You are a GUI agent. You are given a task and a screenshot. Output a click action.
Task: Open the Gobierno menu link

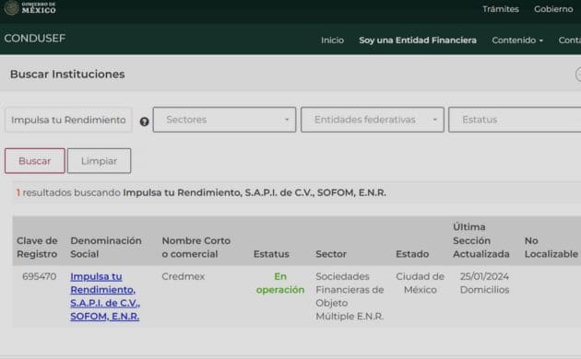[x=553, y=9]
